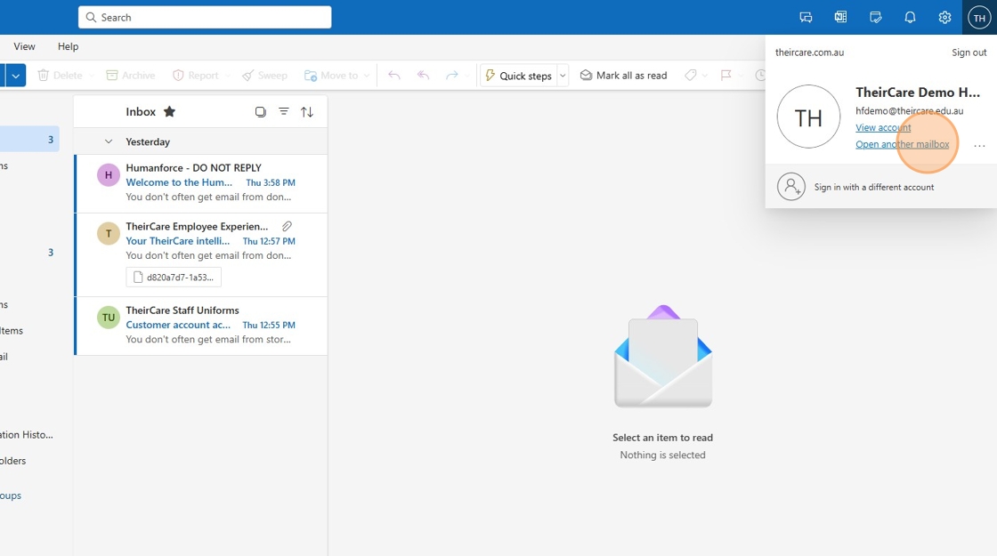Viewport: 997px width, 556px height.
Task: Open the sticky note feed icon in header
Action: point(876,17)
